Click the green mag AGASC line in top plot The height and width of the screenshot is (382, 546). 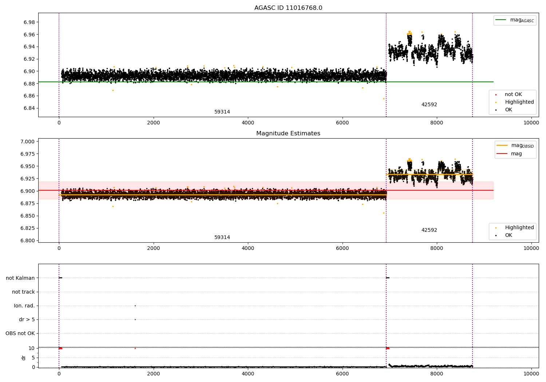(266, 82)
